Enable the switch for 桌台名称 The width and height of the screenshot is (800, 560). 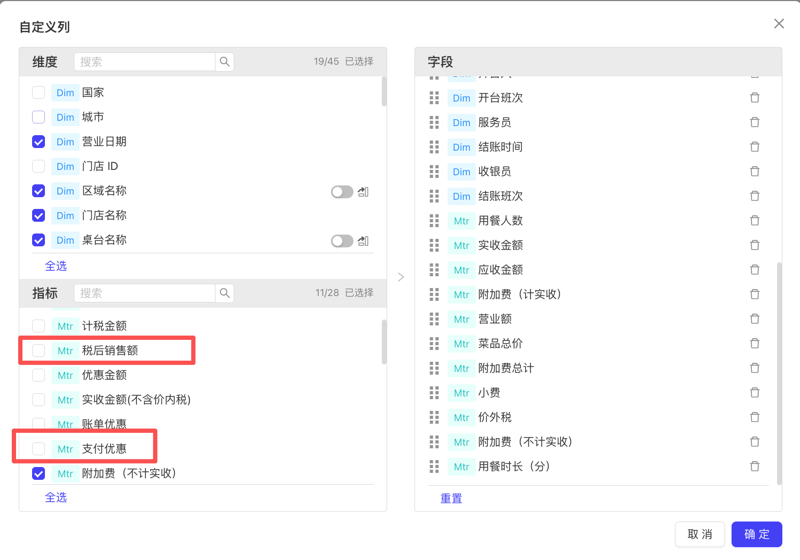342,241
